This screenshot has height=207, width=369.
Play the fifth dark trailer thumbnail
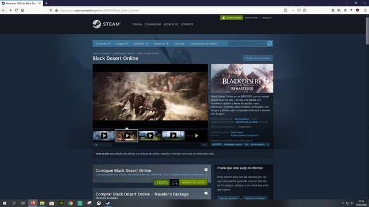196,136
